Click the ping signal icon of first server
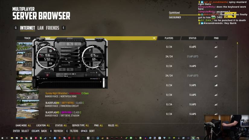This screenshot has height=140, width=249. tap(216, 47)
